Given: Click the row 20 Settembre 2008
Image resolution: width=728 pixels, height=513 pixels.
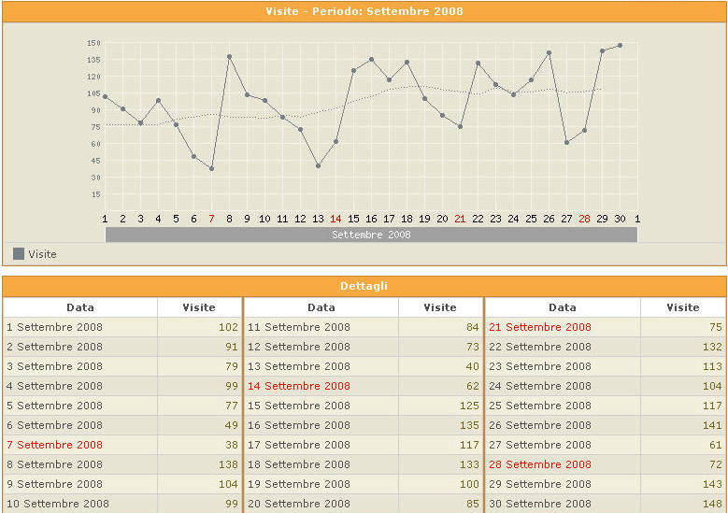Looking at the screenshot, I should click(364, 504).
